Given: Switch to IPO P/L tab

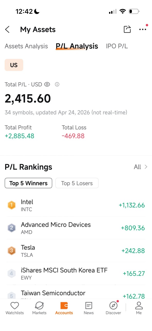Looking at the screenshot, I should click(x=117, y=46).
